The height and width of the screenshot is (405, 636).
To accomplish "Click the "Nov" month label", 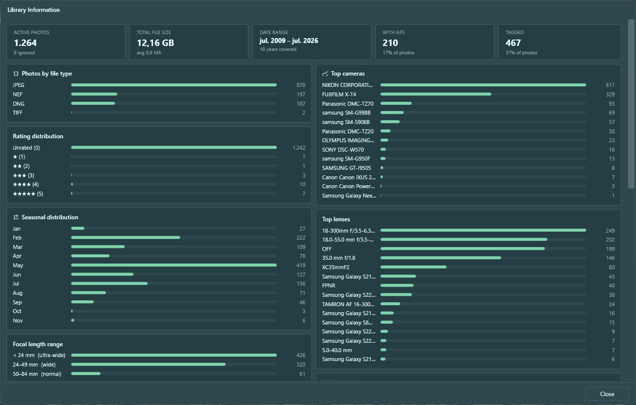I will click(x=17, y=321).
